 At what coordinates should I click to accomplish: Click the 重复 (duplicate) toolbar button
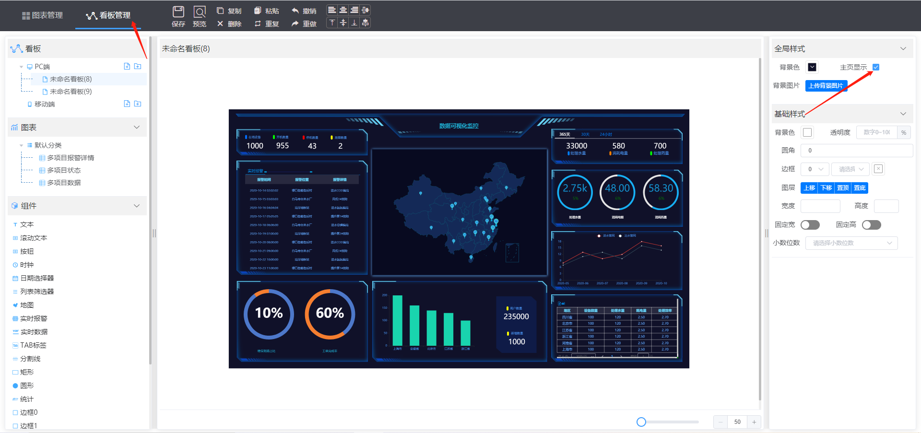(x=266, y=23)
